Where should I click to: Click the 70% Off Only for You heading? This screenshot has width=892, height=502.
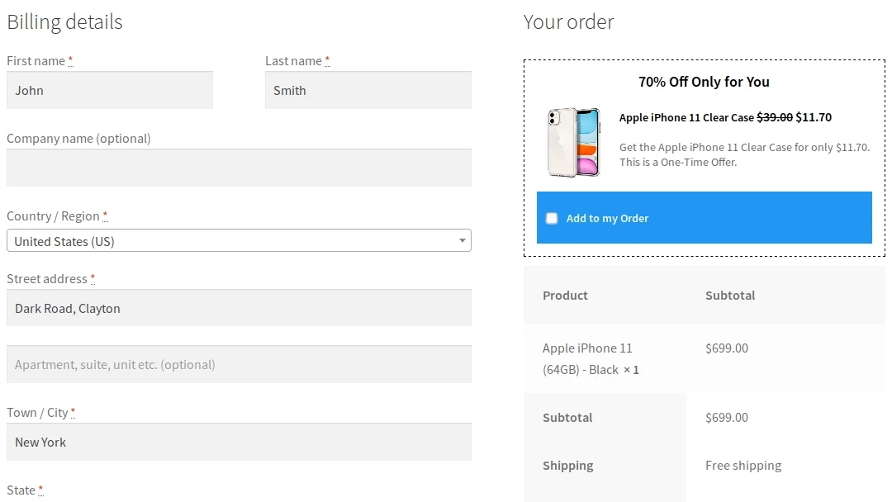[704, 82]
